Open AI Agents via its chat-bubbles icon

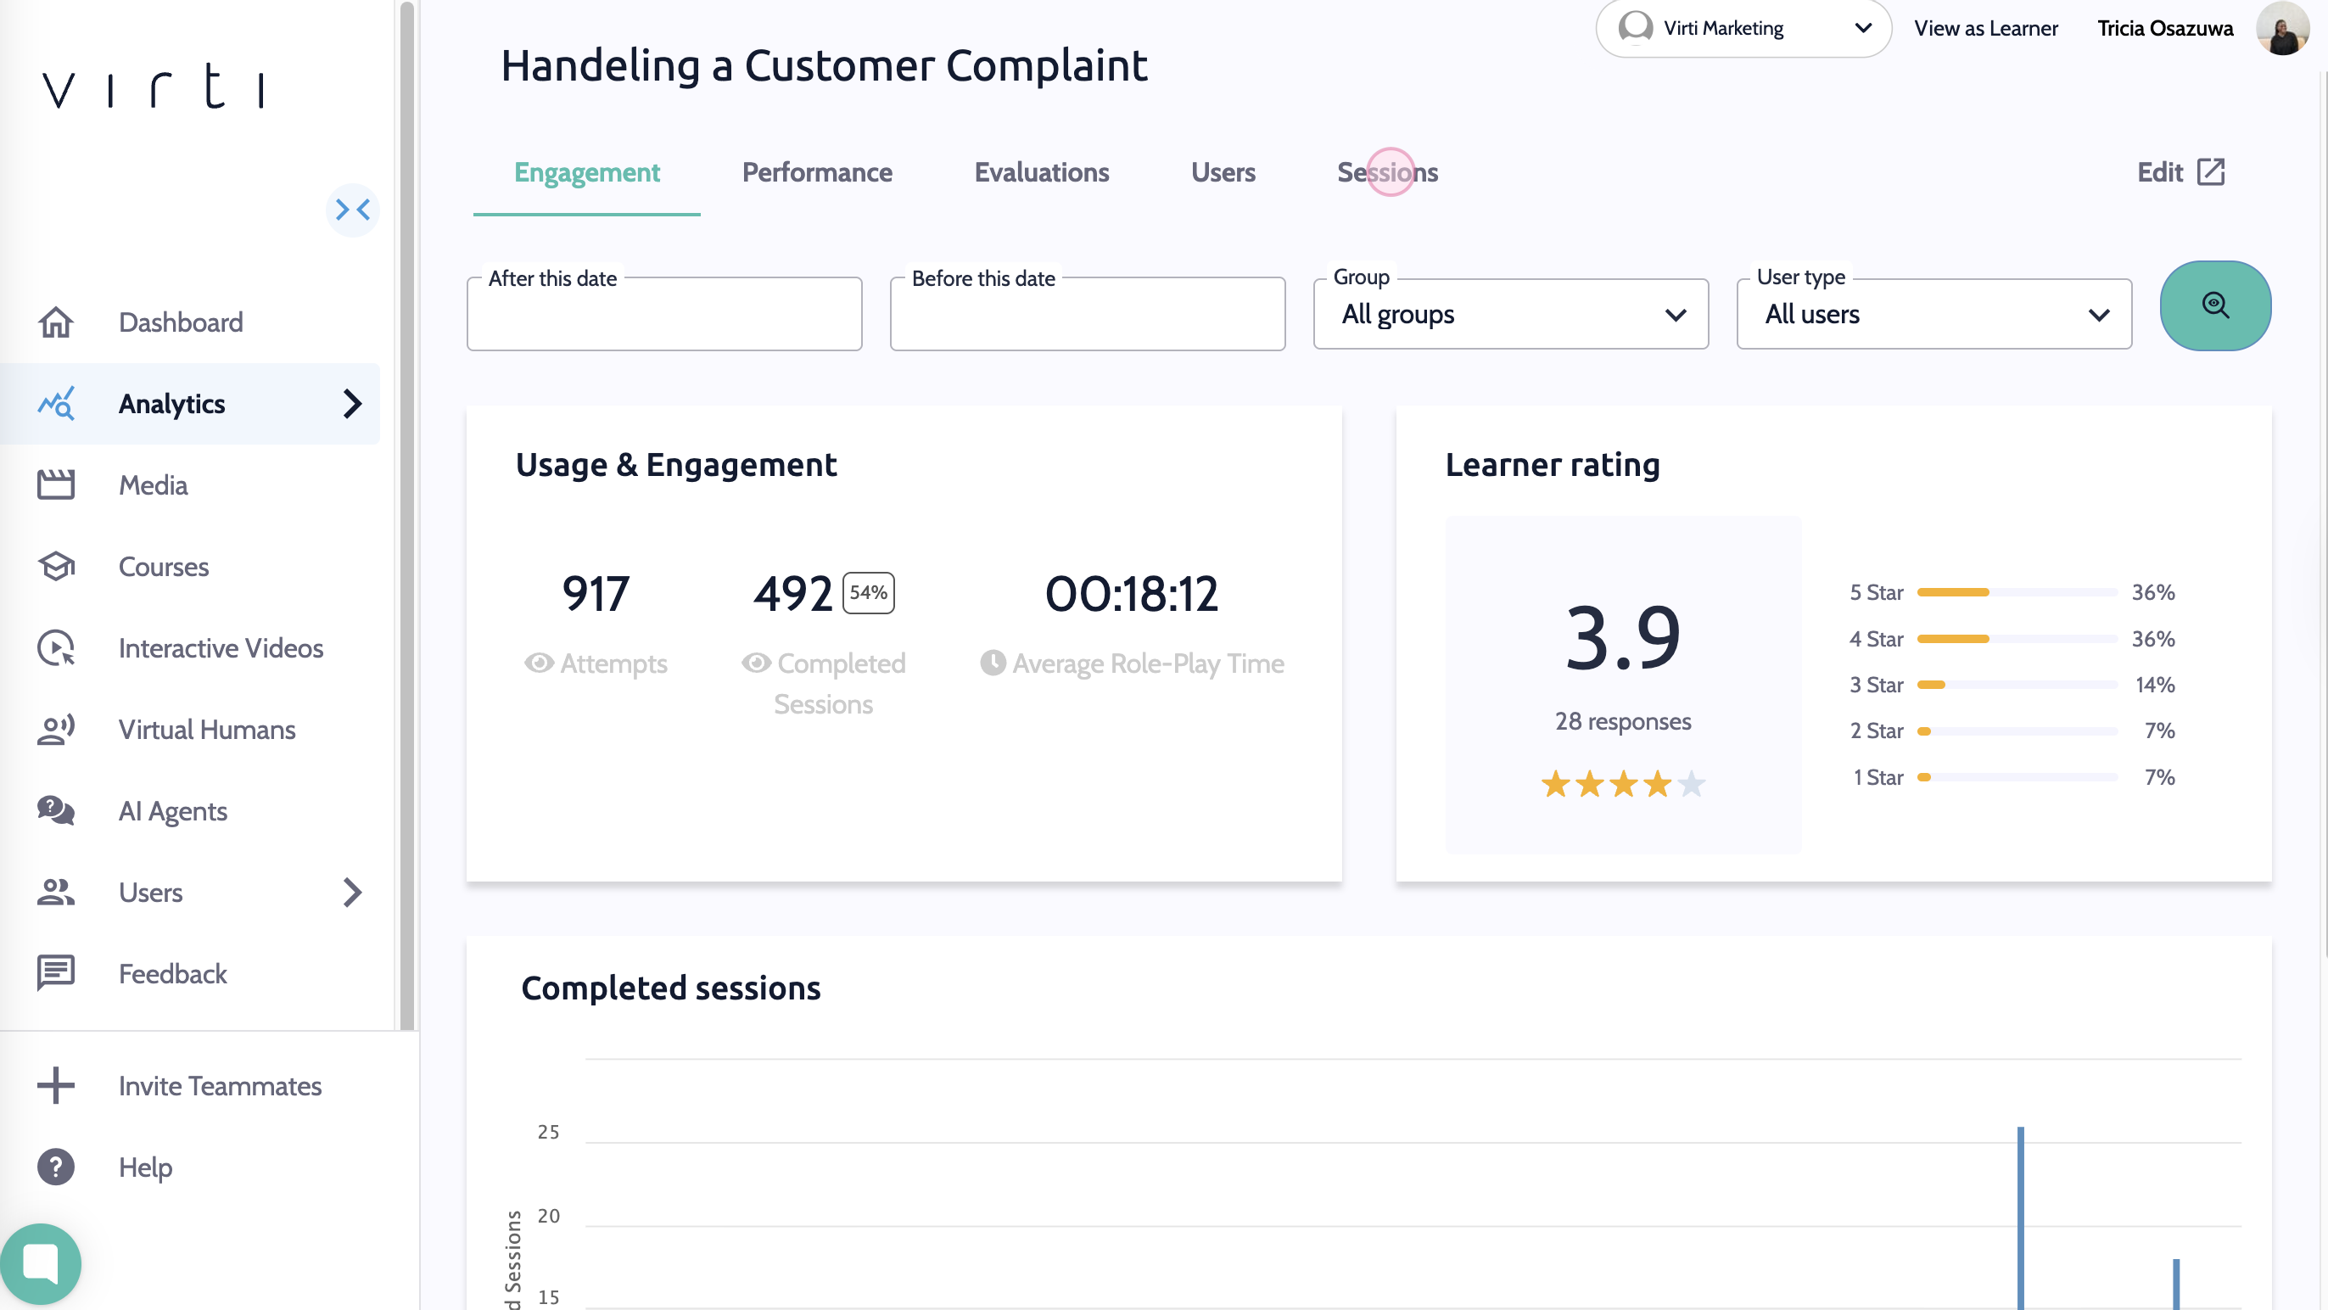55,811
